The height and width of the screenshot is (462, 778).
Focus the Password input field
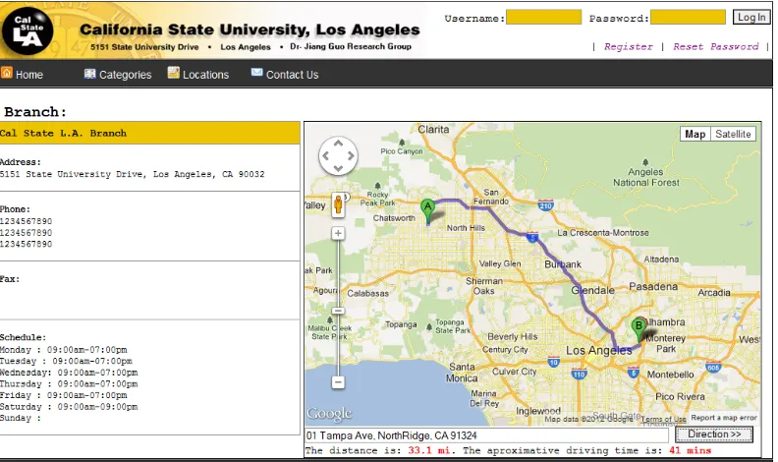click(688, 18)
